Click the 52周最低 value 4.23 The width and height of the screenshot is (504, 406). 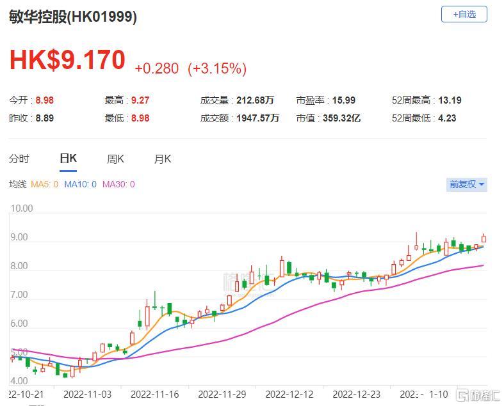tap(447, 118)
